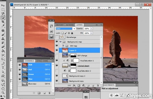Select the Move tool
This screenshot has width=153, height=99.
(3, 5)
